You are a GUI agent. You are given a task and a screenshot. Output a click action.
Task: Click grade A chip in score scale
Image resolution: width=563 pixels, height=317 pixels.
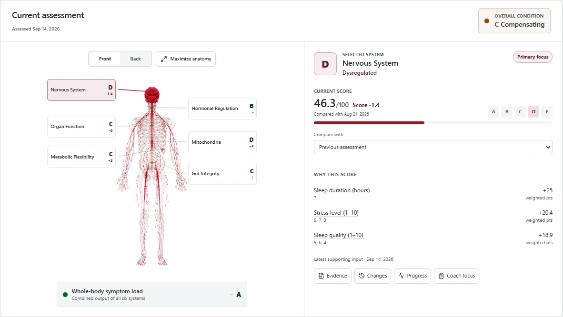tap(494, 112)
